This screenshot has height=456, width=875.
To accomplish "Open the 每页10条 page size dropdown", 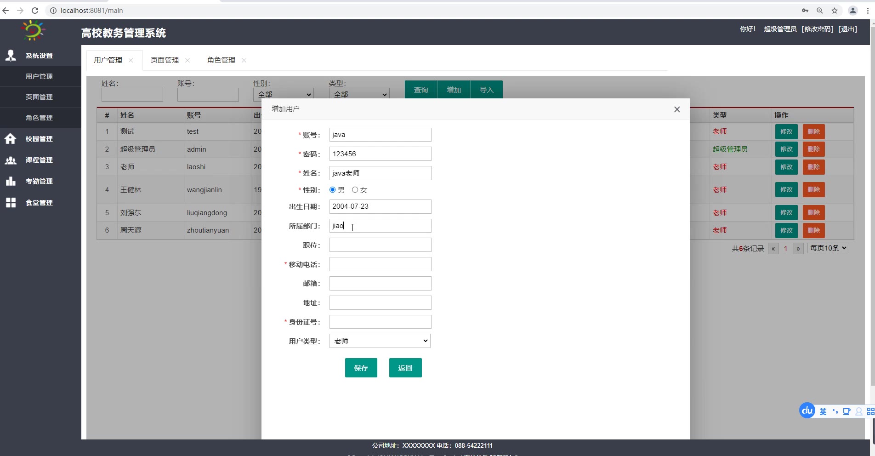I will tap(828, 248).
